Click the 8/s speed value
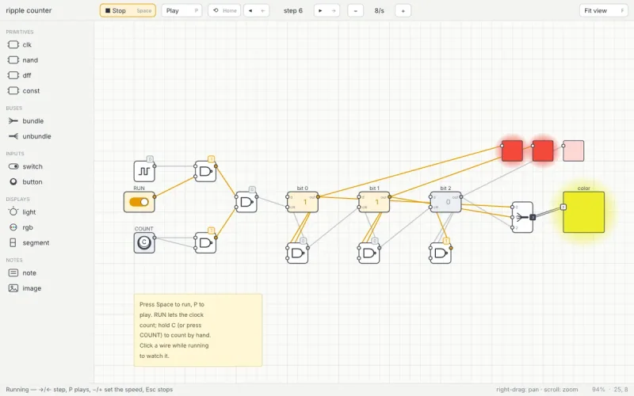 click(x=380, y=10)
